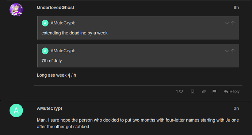Screen dimensions: 252x135
Task: Flag UnderlovedGhost's post
Action: click(x=214, y=91)
